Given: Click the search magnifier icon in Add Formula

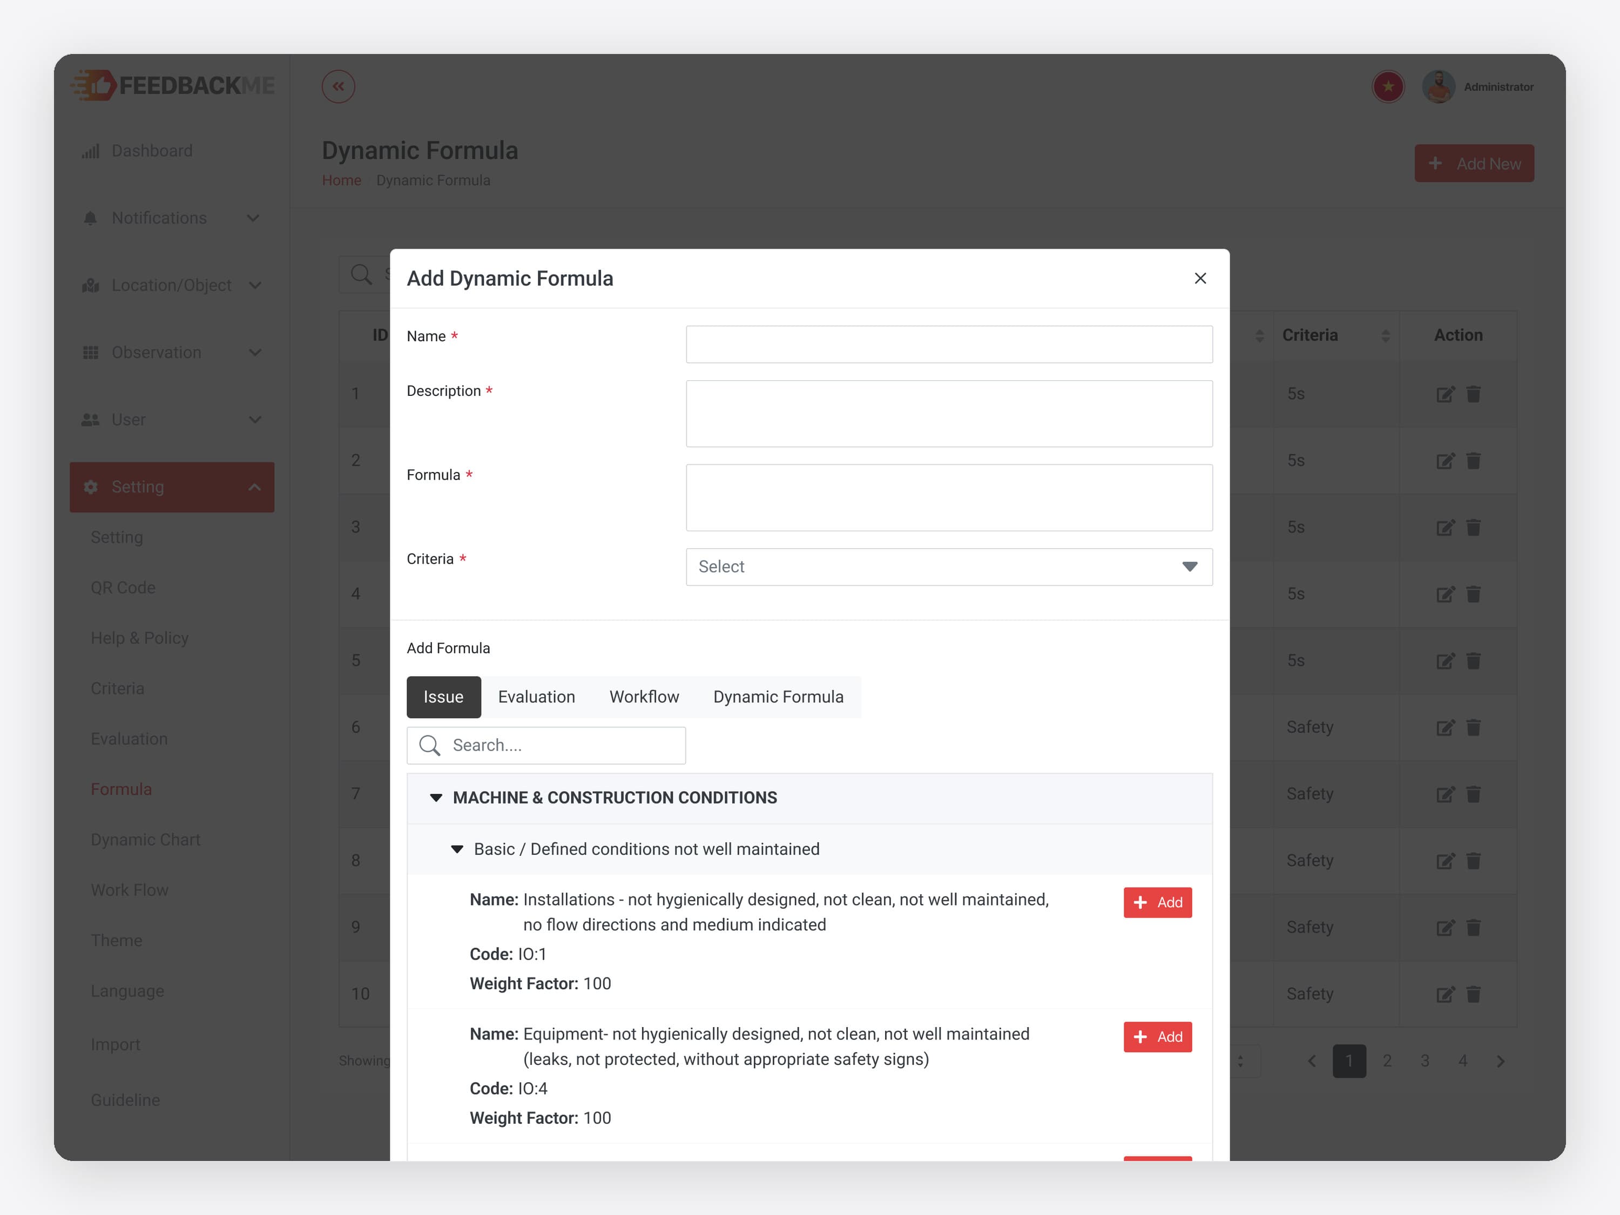Looking at the screenshot, I should (429, 746).
